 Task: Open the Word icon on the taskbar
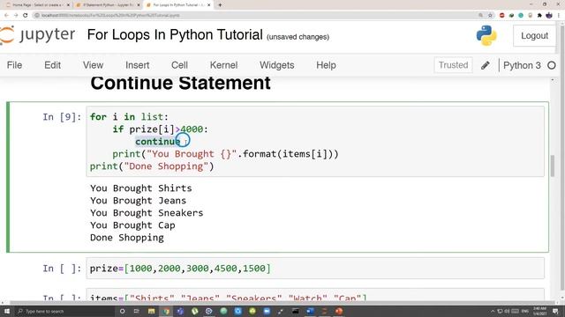[x=310, y=311]
